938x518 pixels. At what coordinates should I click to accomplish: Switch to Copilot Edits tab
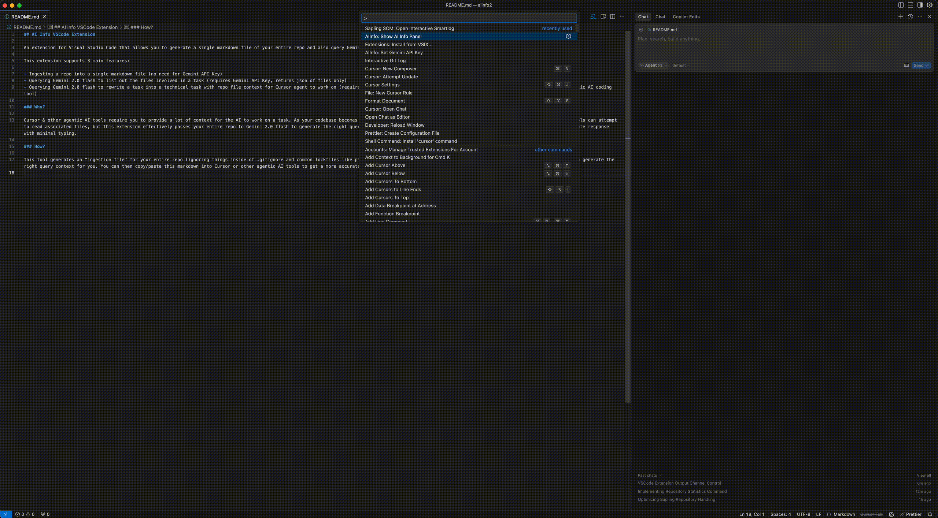[x=686, y=17]
